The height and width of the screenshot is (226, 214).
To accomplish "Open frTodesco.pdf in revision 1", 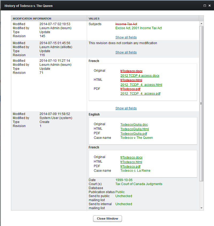I will [130, 167].
